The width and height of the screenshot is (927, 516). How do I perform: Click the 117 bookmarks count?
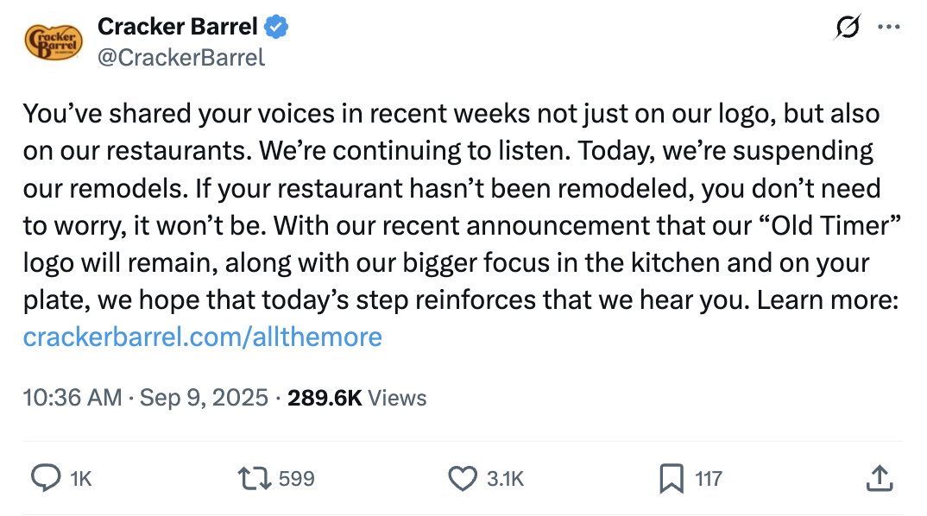(709, 478)
